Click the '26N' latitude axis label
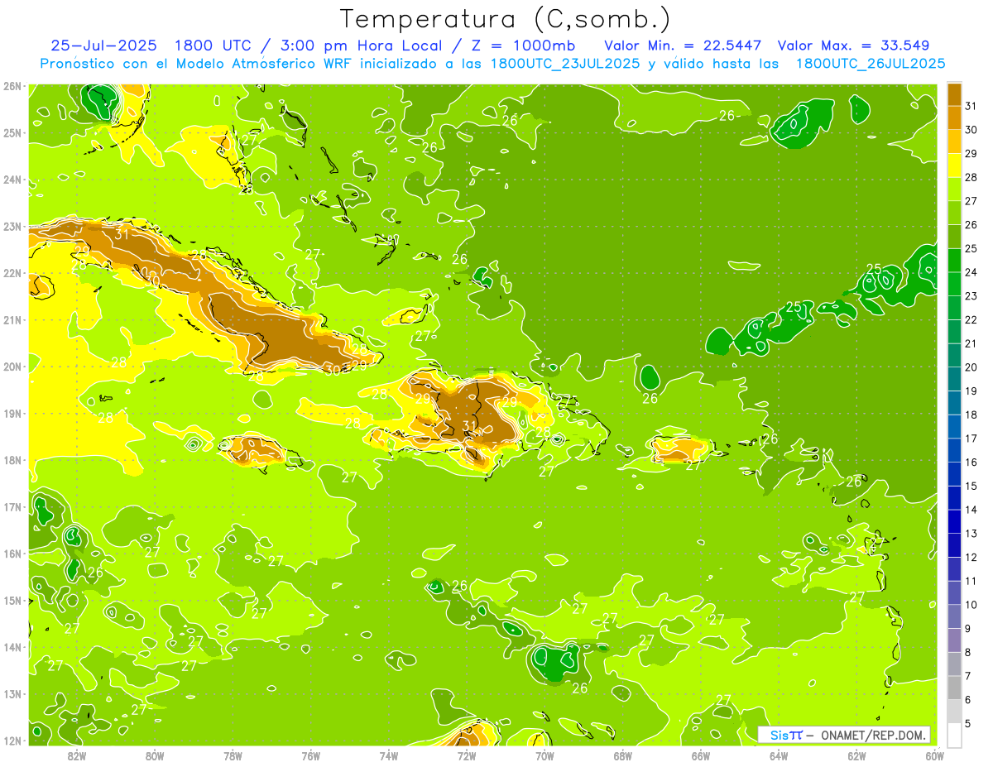The height and width of the screenshot is (767, 993). (12, 86)
